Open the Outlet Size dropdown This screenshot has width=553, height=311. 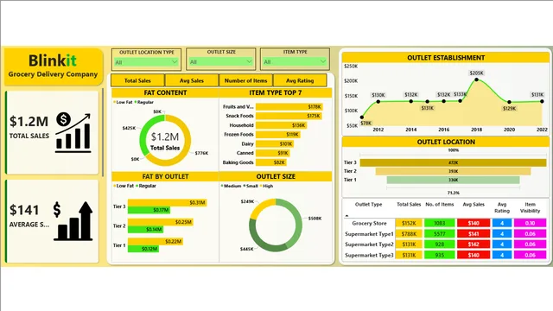click(220, 61)
